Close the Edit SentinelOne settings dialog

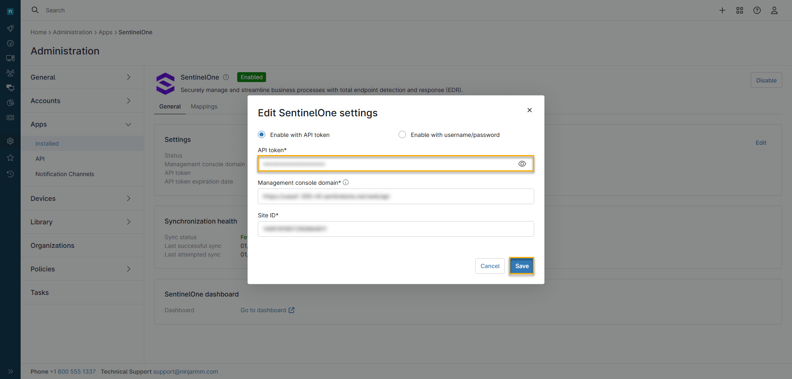tap(530, 110)
